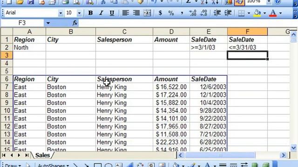Click horizontal scrollbar left arrow
The image size is (298, 167).
tap(180, 155)
